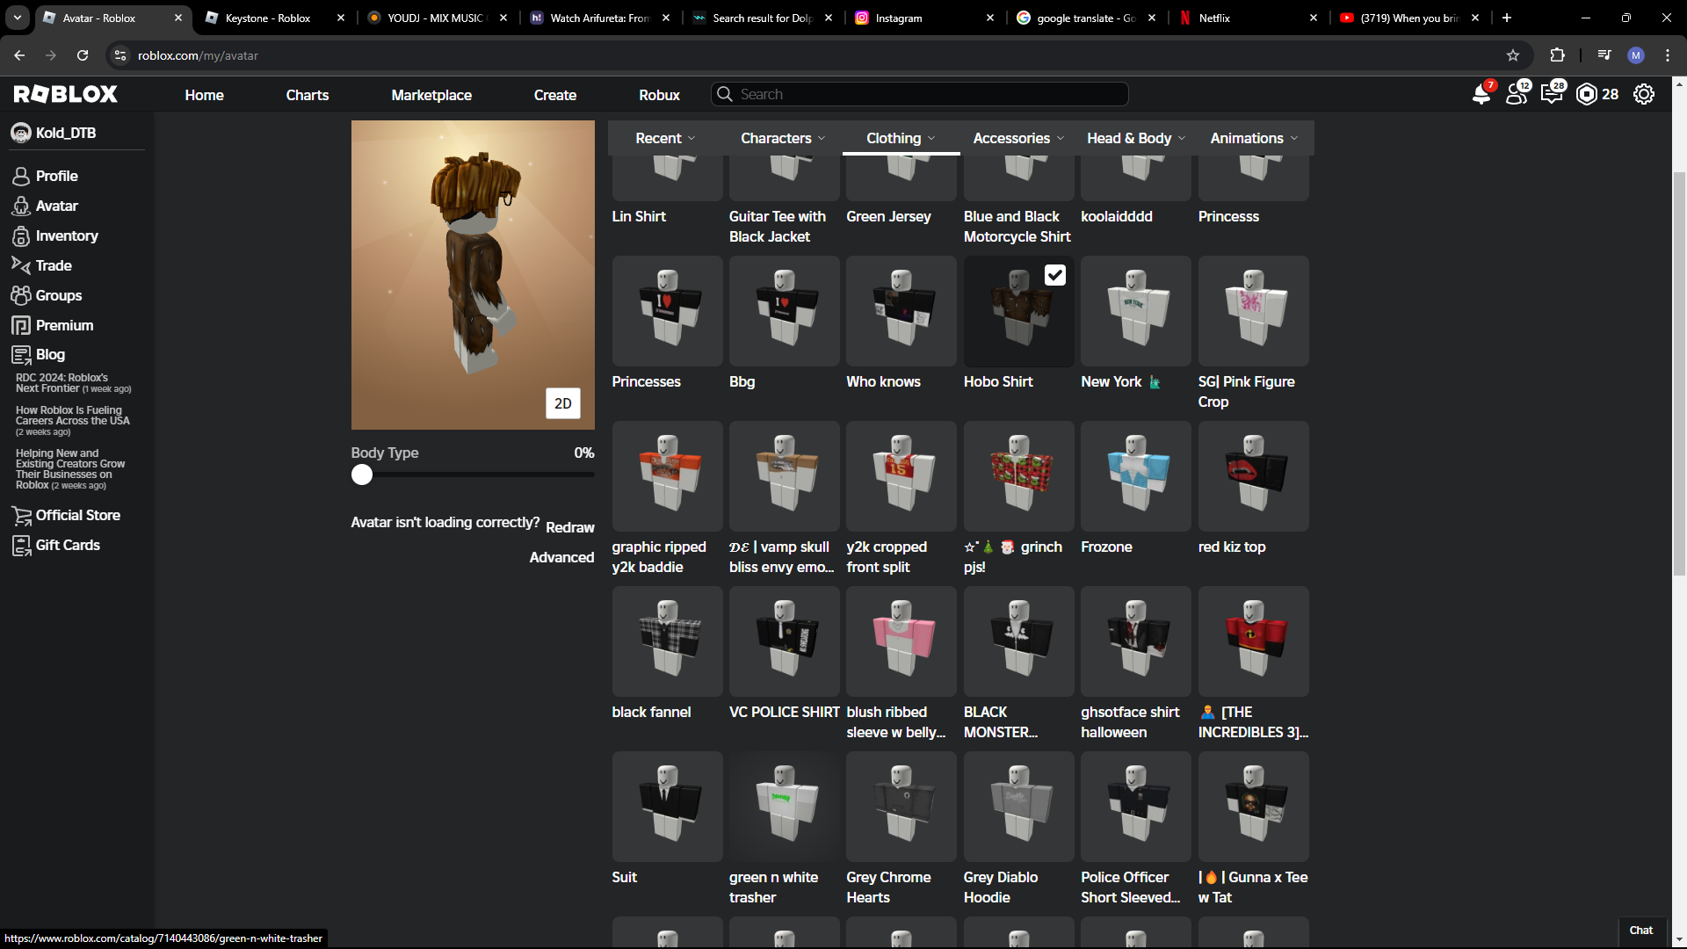Adjust the Body Type slider handle
1687x949 pixels.
tap(362, 474)
